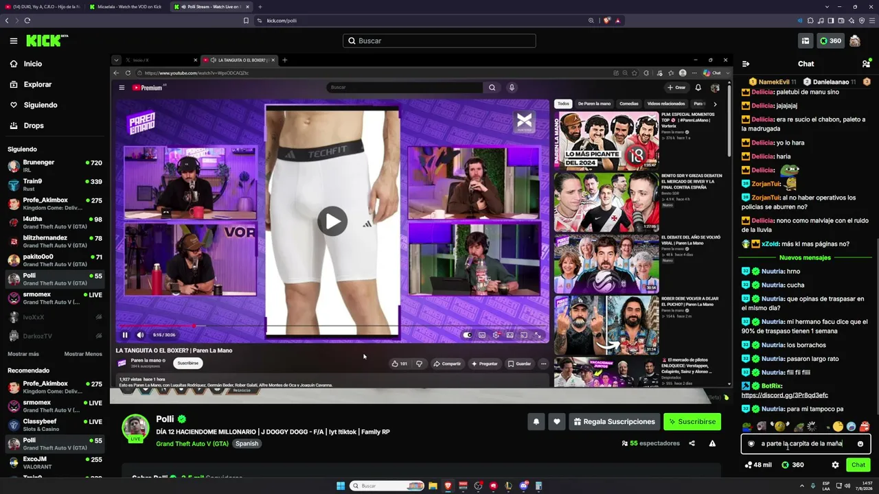879x494 pixels.
Task: Mute the YouTube video volume
Action: [x=140, y=335]
